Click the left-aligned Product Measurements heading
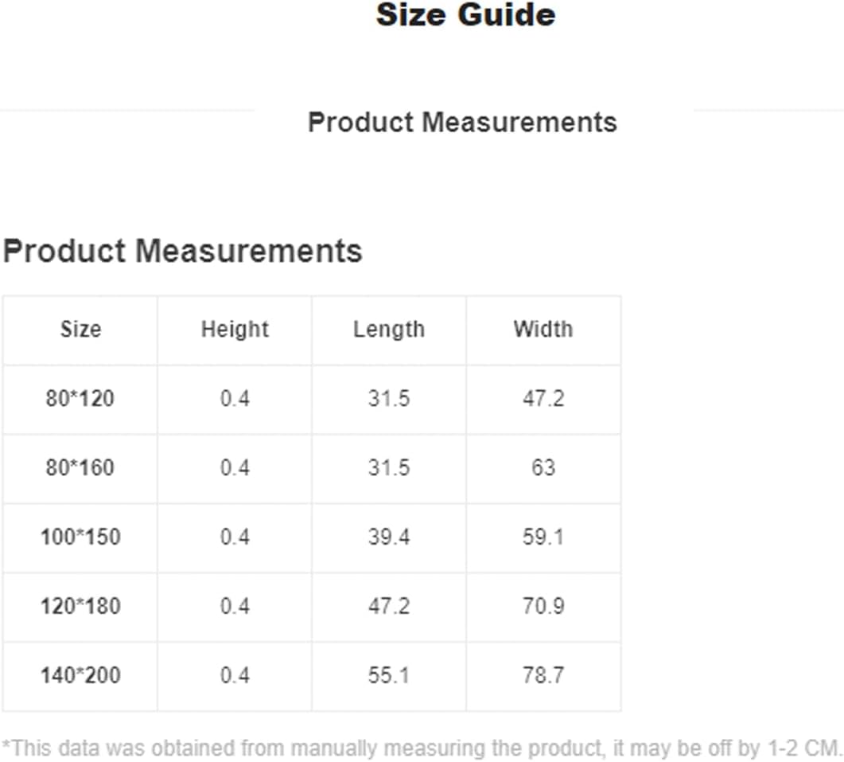The image size is (844, 762). click(x=182, y=251)
